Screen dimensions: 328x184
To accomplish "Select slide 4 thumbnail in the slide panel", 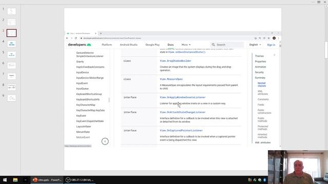I will pos(11,44).
